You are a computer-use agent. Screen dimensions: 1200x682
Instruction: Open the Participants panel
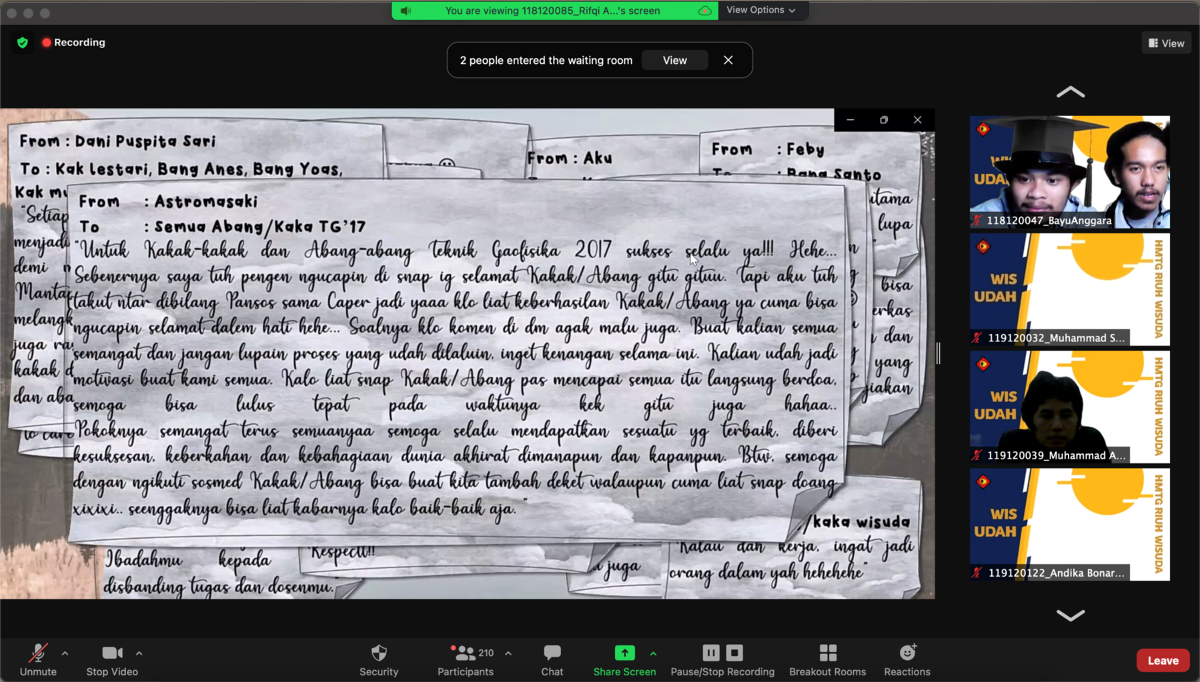pyautogui.click(x=465, y=653)
